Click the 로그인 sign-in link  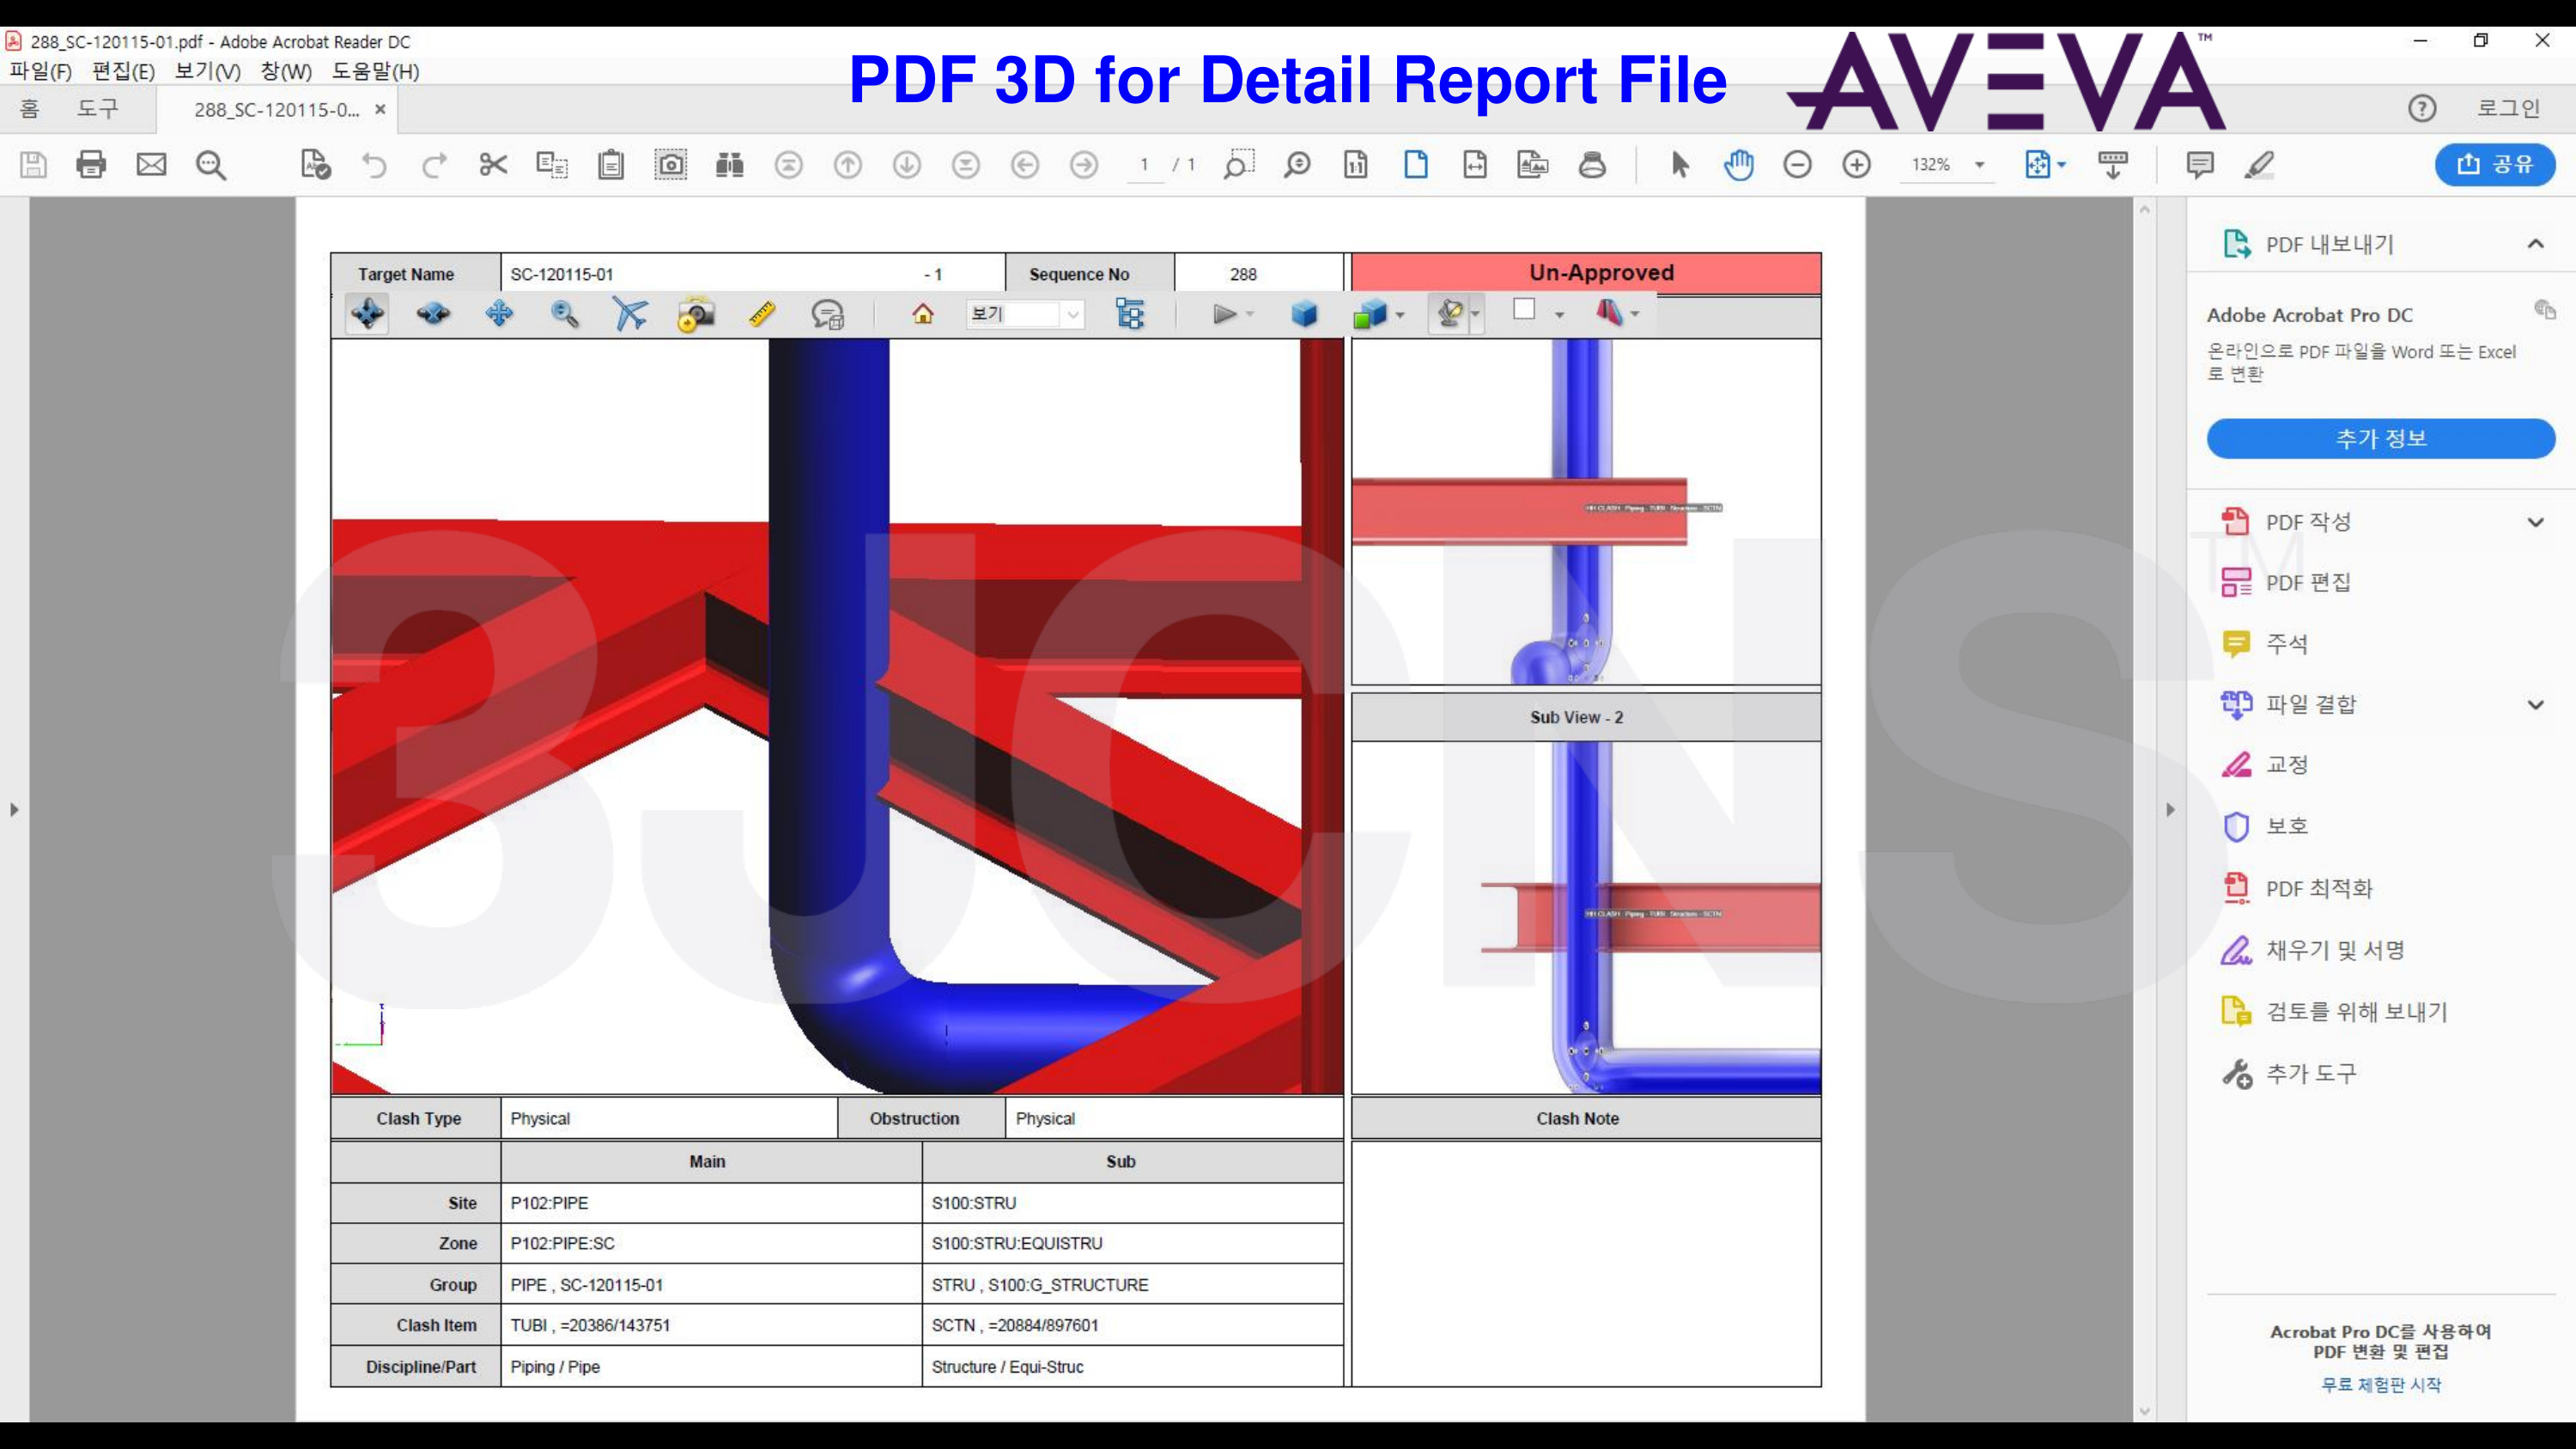pos(2508,108)
